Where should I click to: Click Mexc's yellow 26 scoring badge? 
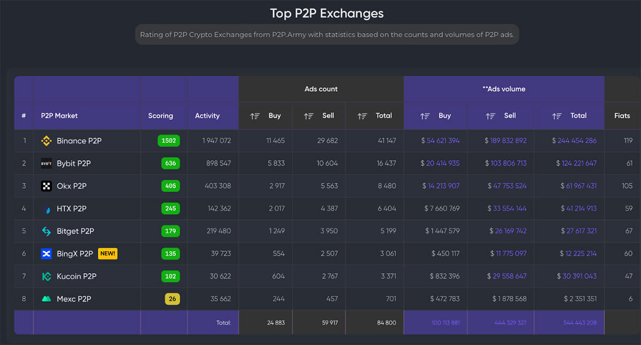click(x=172, y=299)
